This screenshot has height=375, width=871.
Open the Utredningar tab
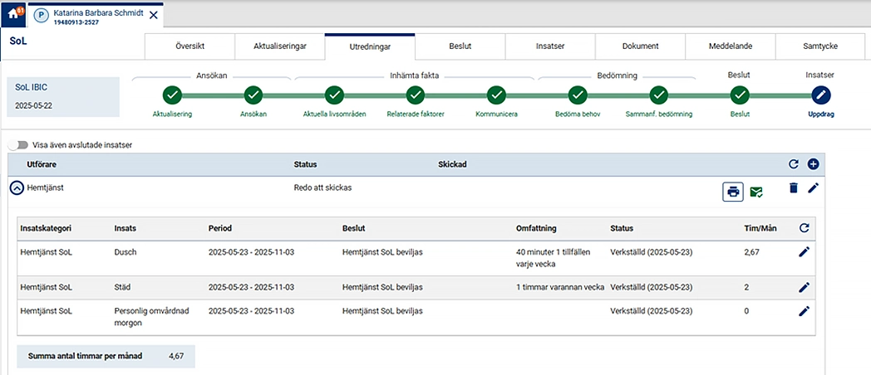pyautogui.click(x=370, y=46)
